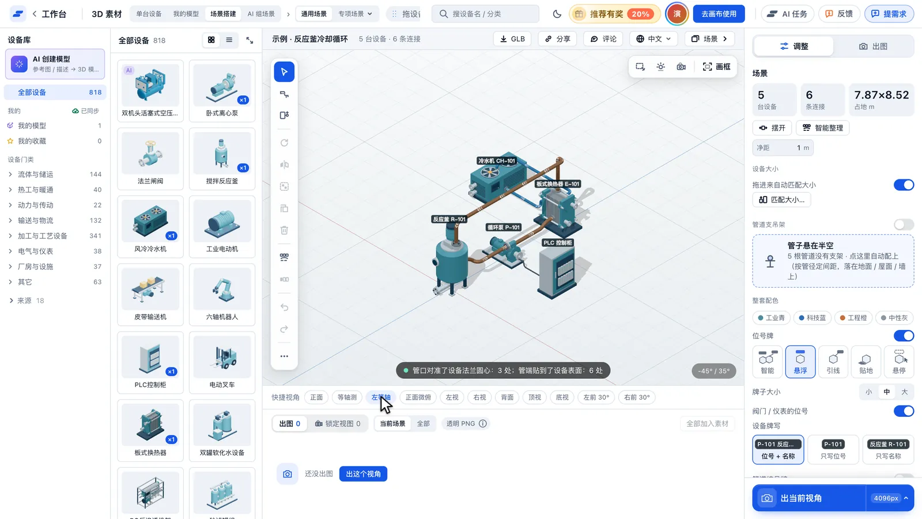Switch to grid view of equipment

(211, 40)
